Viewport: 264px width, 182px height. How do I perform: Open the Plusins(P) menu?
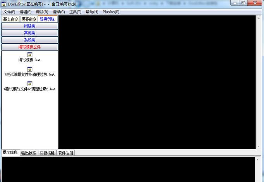pos(111,12)
